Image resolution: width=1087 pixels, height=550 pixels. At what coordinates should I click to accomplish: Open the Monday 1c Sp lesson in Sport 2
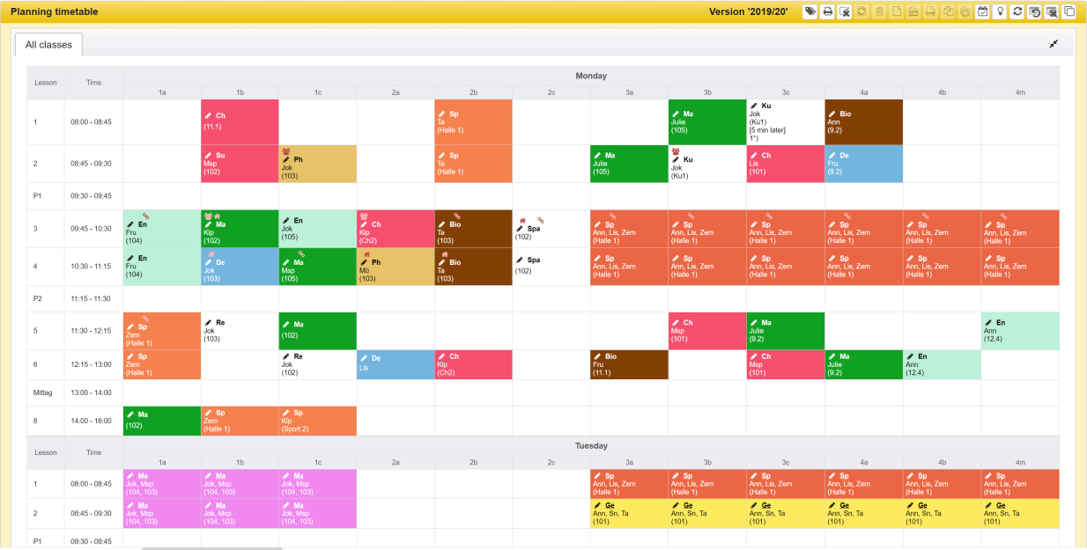click(317, 421)
